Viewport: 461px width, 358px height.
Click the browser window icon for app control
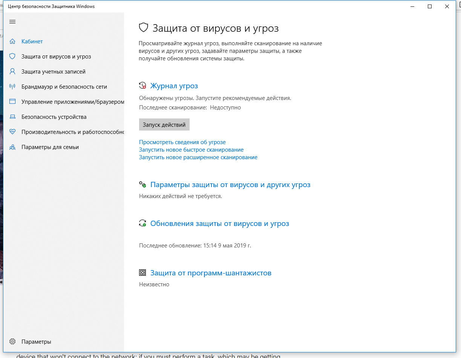tap(12, 101)
